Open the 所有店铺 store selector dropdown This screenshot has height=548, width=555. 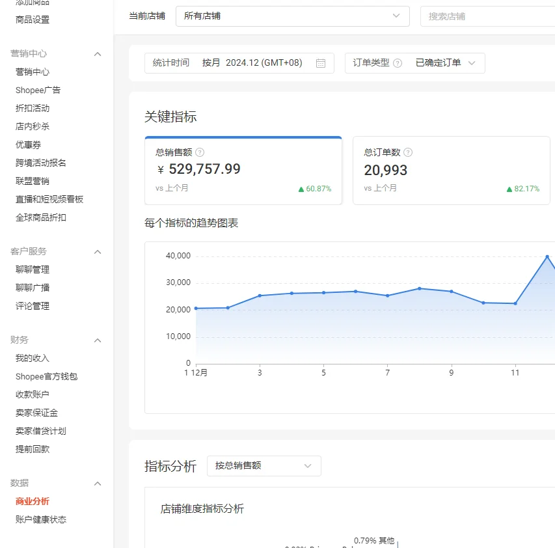coord(292,16)
